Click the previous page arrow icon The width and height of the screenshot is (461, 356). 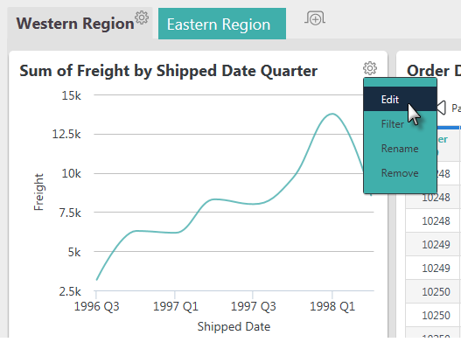click(441, 108)
